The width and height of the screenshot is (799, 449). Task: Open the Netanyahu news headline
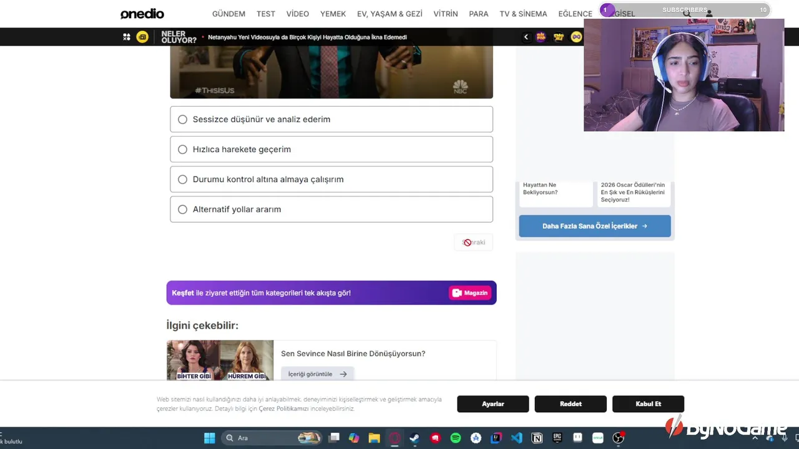coord(307,37)
